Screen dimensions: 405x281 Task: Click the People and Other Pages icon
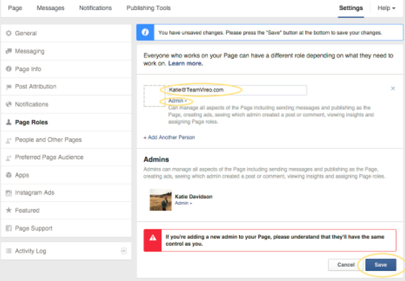[x=9, y=140]
